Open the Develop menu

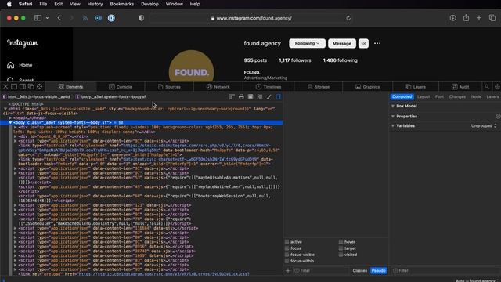pos(150,4)
